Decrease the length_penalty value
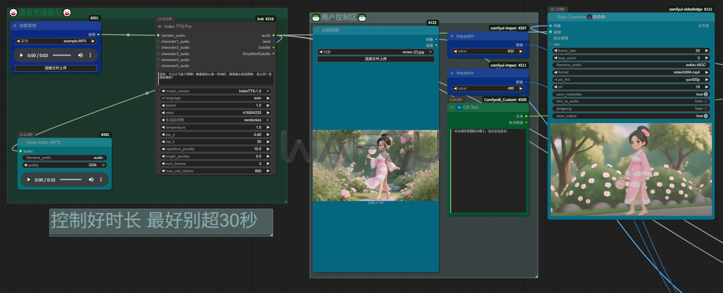Screen dimensions: 723x293 click(163, 156)
